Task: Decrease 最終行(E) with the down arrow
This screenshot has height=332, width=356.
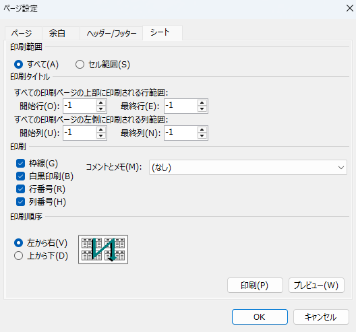Action: tap(202, 109)
